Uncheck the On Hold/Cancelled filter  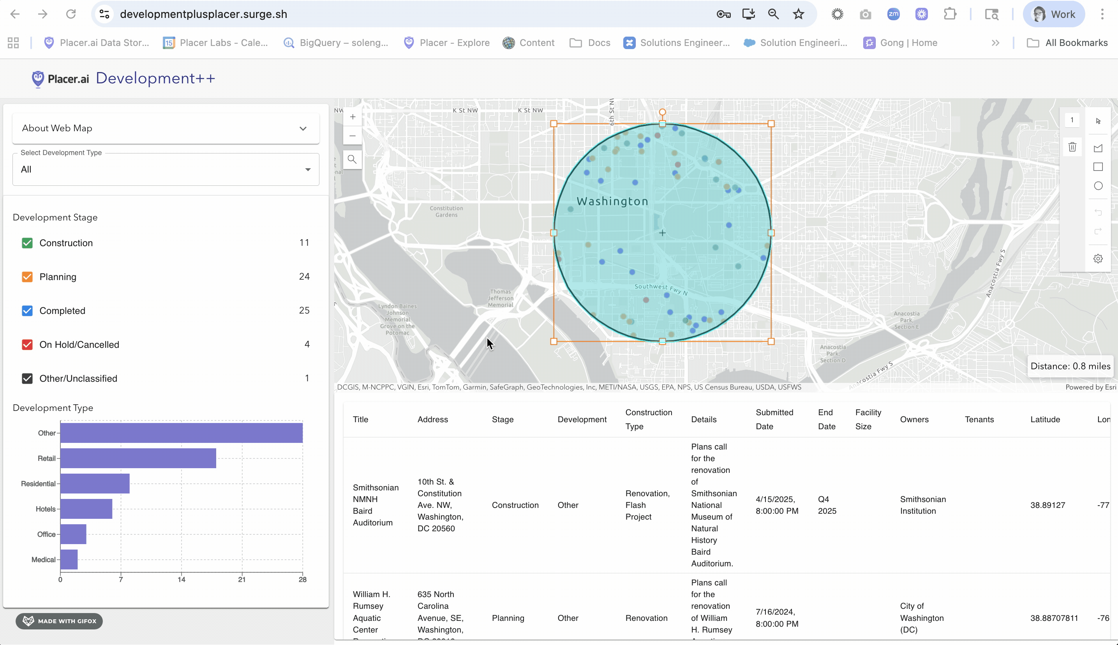(x=27, y=345)
